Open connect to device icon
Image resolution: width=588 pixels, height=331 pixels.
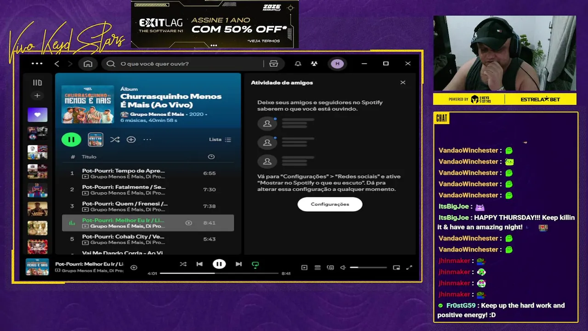click(x=330, y=268)
